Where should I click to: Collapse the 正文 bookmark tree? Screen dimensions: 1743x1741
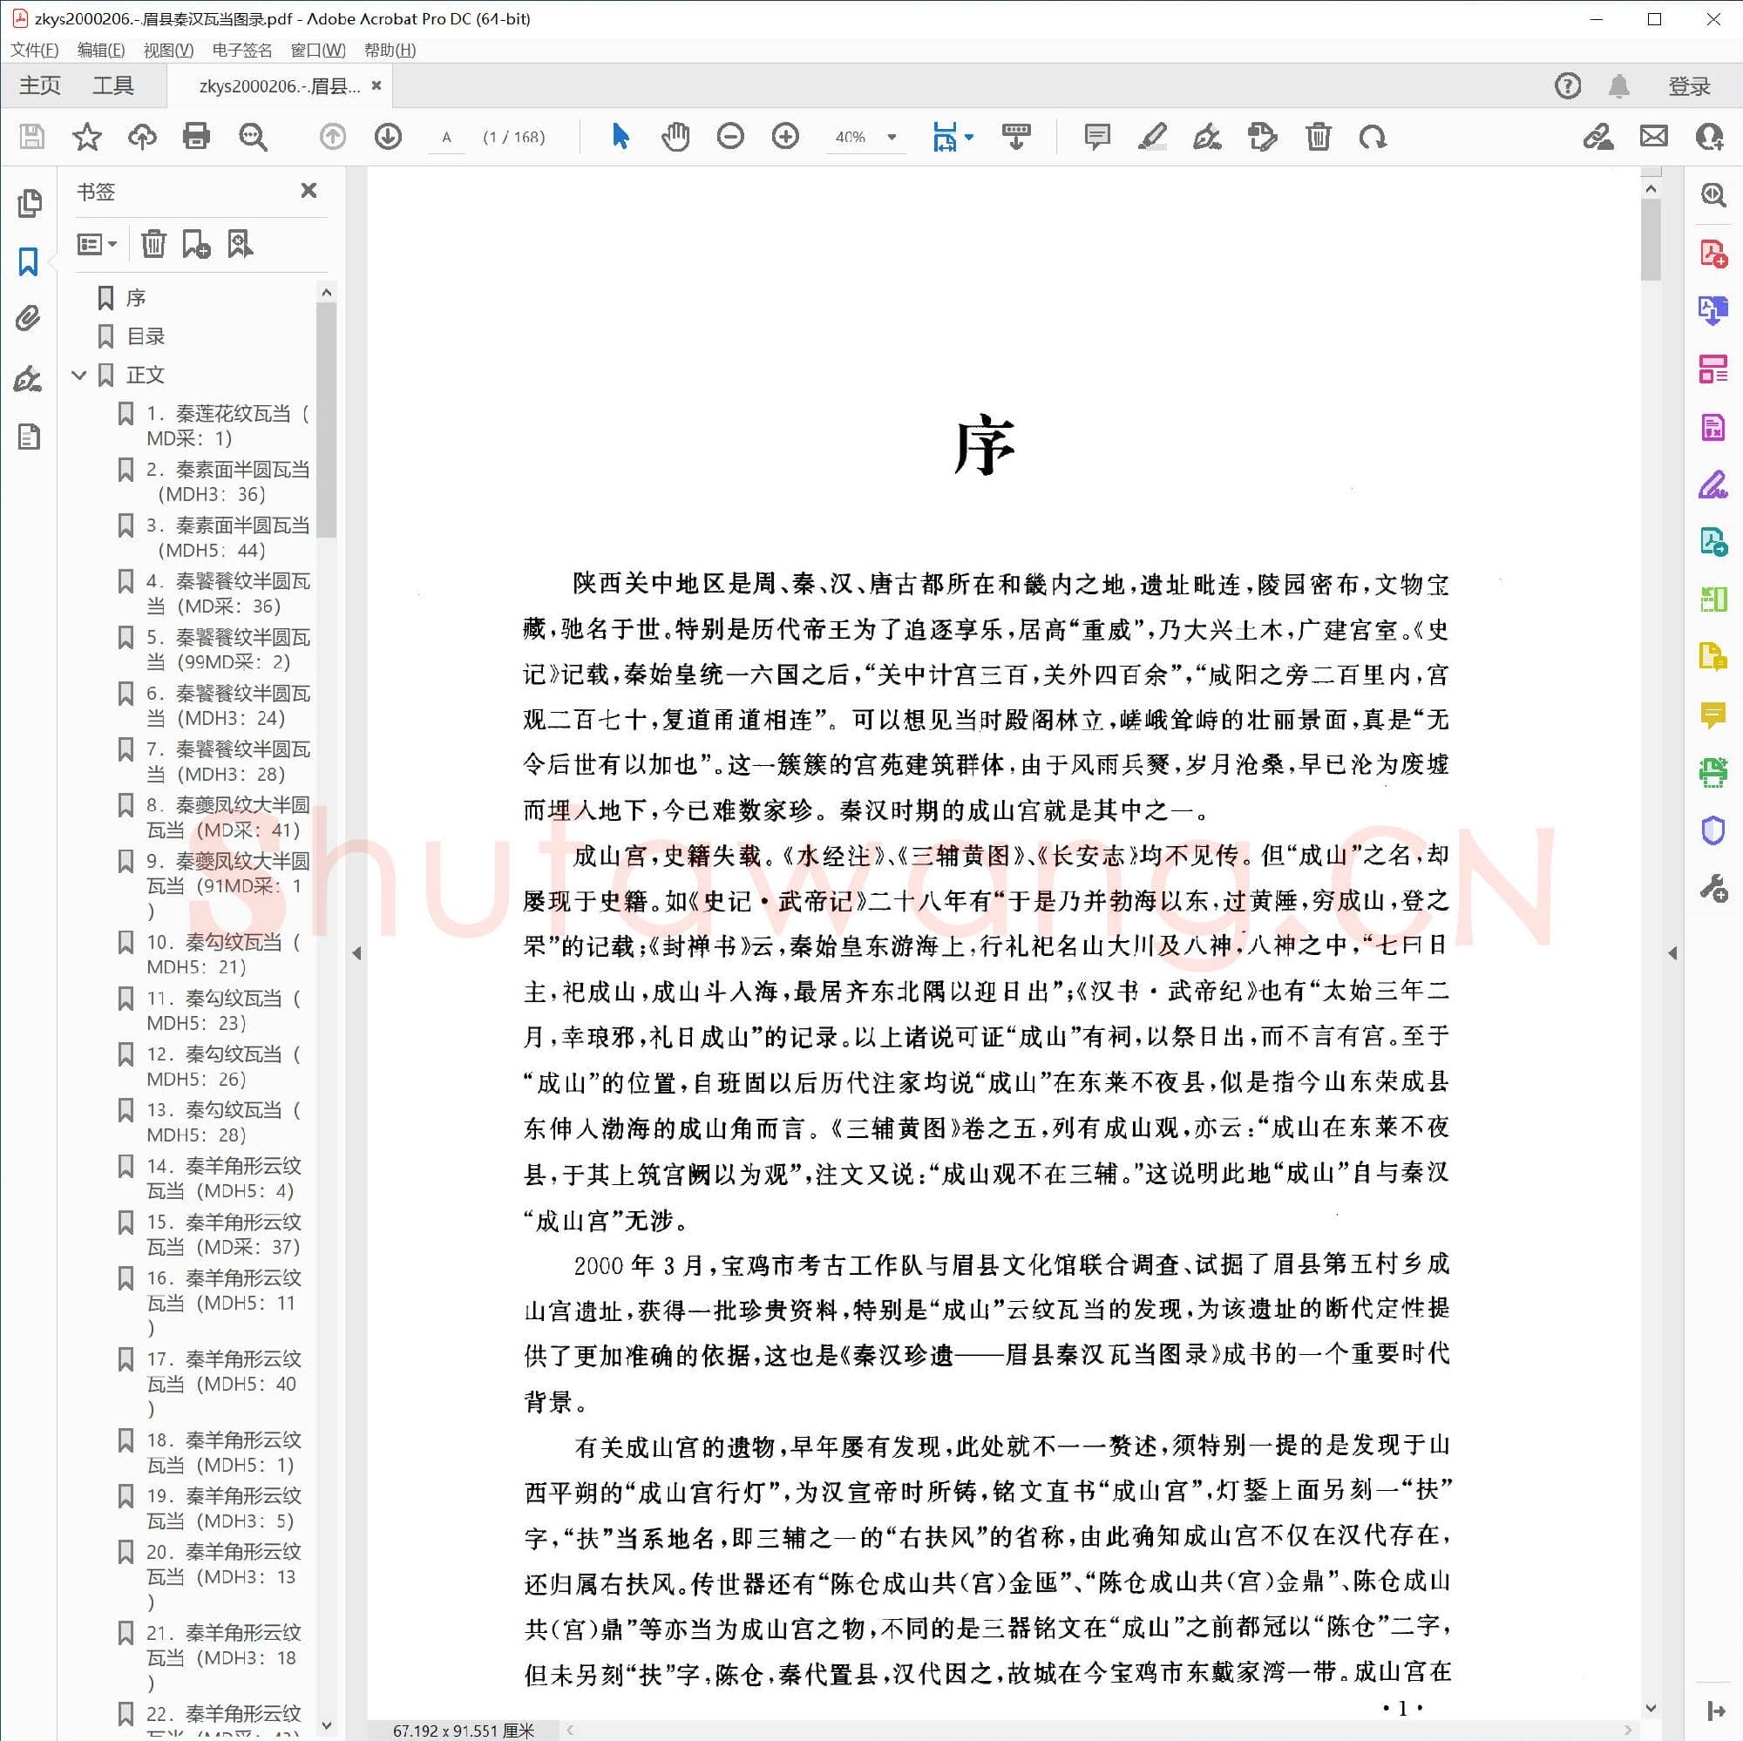point(79,376)
